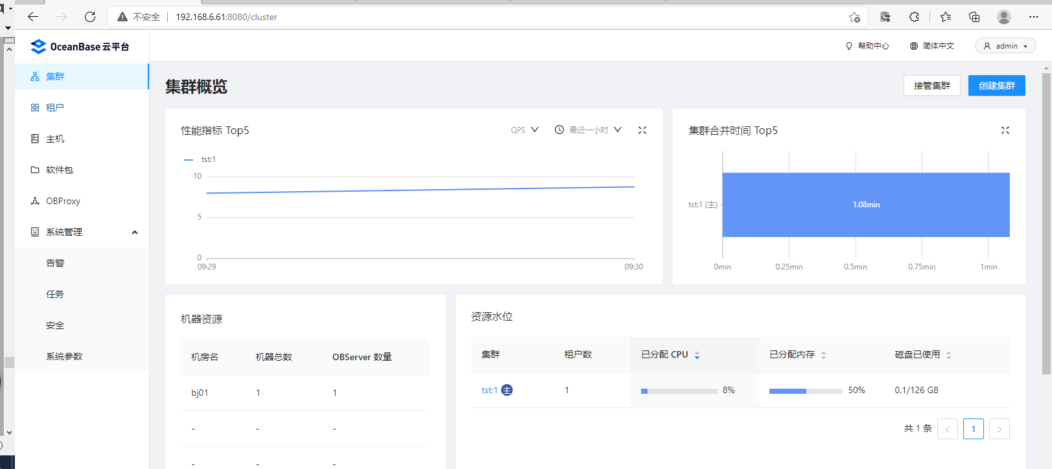Screen dimensions: 1052x469
Task: Click the system management icon in sidebar
Action: point(35,232)
